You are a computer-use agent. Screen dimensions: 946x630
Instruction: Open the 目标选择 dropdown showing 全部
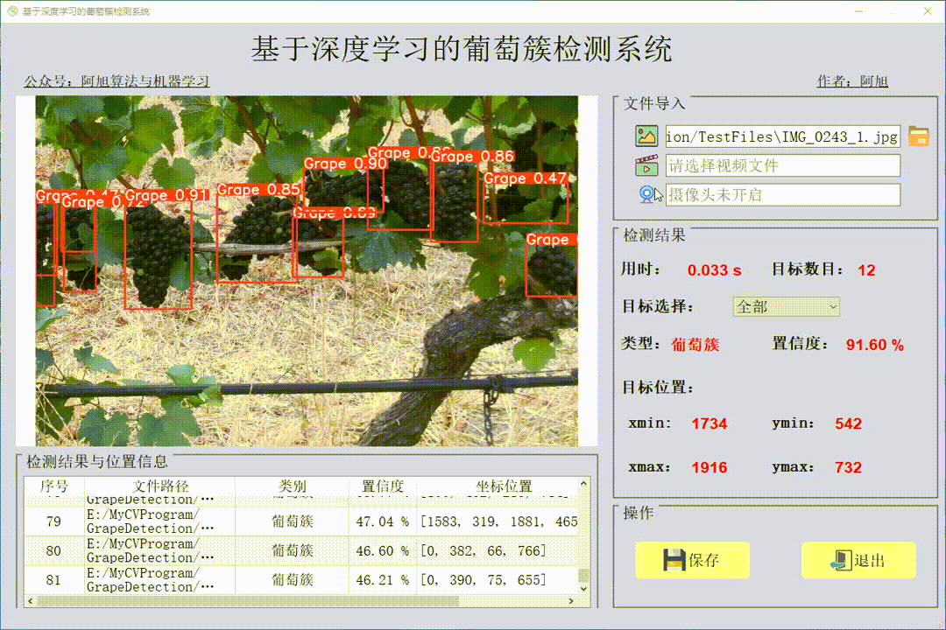coord(786,307)
